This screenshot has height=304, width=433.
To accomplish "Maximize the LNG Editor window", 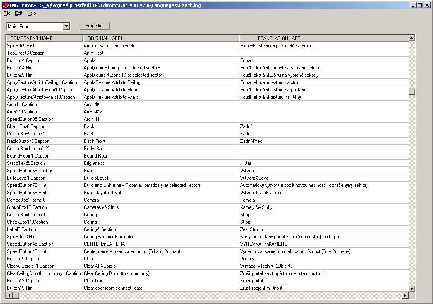I will coord(420,5).
